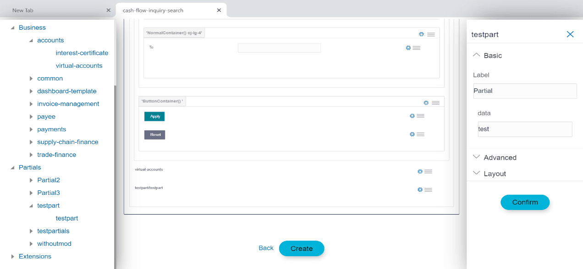Open settings gear for ButtonContainer

pyautogui.click(x=426, y=103)
